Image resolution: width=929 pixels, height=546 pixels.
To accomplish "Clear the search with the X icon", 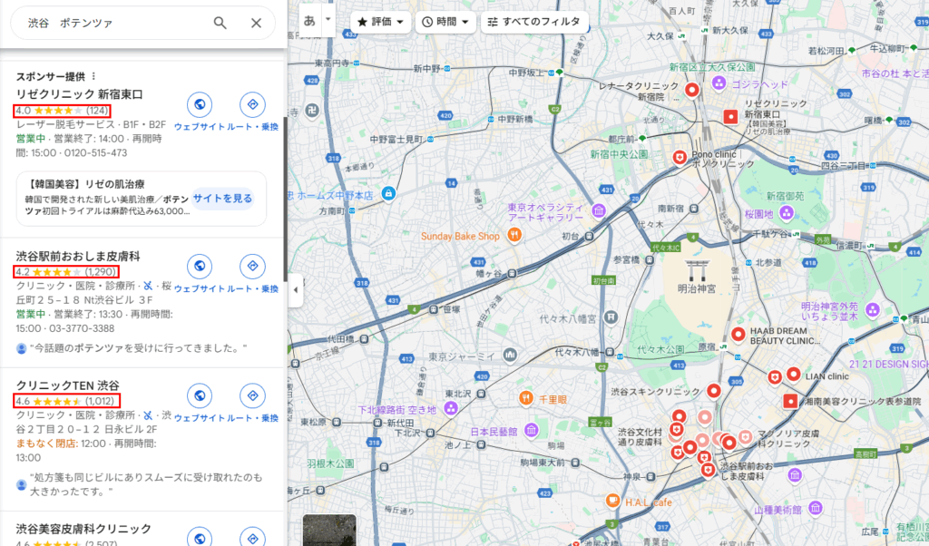I will coord(256,23).
